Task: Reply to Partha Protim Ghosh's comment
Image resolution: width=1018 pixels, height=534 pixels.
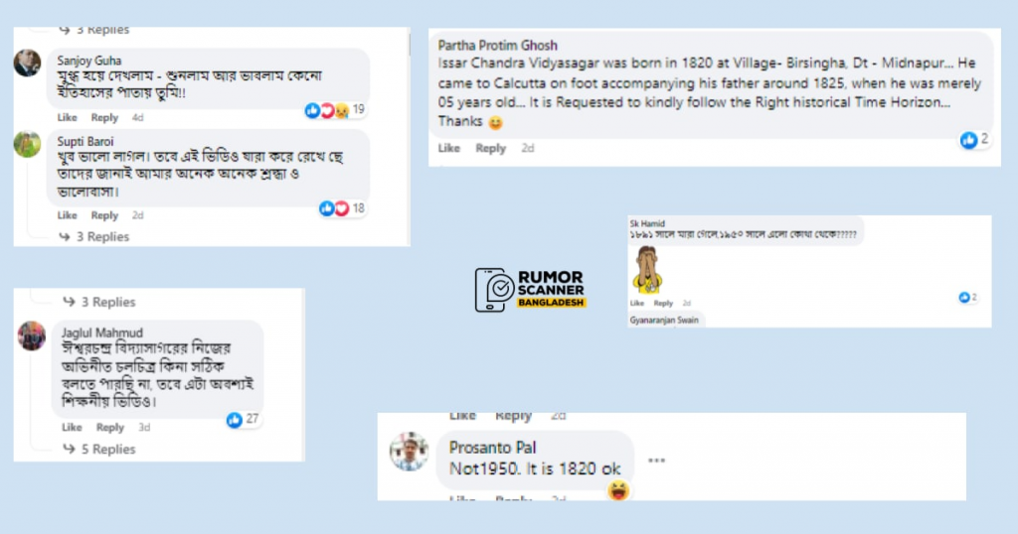Action: pos(490,149)
